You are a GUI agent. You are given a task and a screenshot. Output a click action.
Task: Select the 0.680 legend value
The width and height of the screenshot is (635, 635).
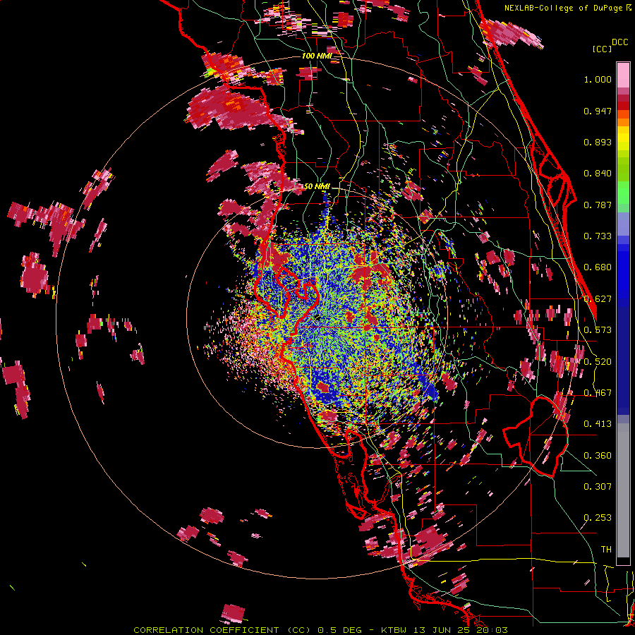598,267
